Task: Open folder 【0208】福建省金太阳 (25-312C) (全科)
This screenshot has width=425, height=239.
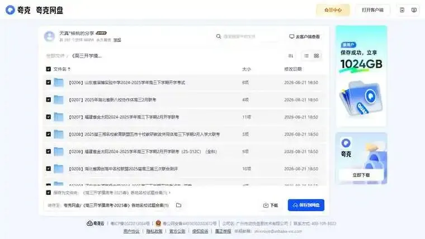Action: pyautogui.click(x=143, y=151)
